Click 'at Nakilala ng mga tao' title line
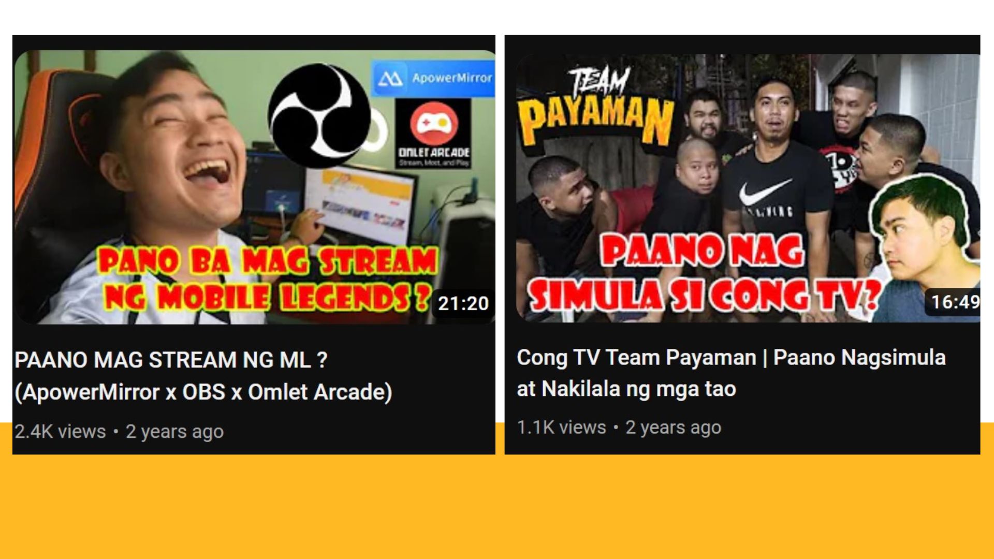 pyautogui.click(x=626, y=389)
